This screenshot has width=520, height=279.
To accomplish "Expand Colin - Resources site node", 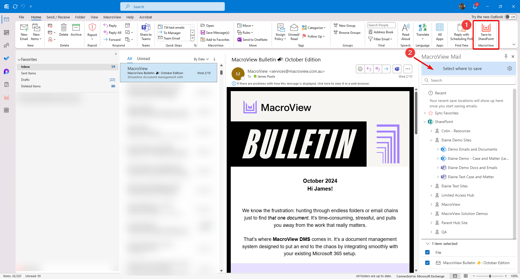I will pyautogui.click(x=431, y=131).
